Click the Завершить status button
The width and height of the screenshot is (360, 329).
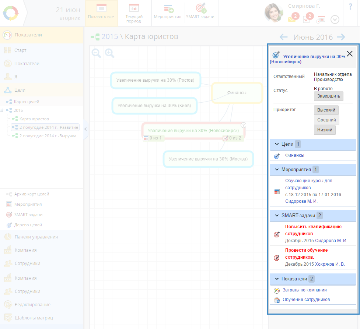329,96
